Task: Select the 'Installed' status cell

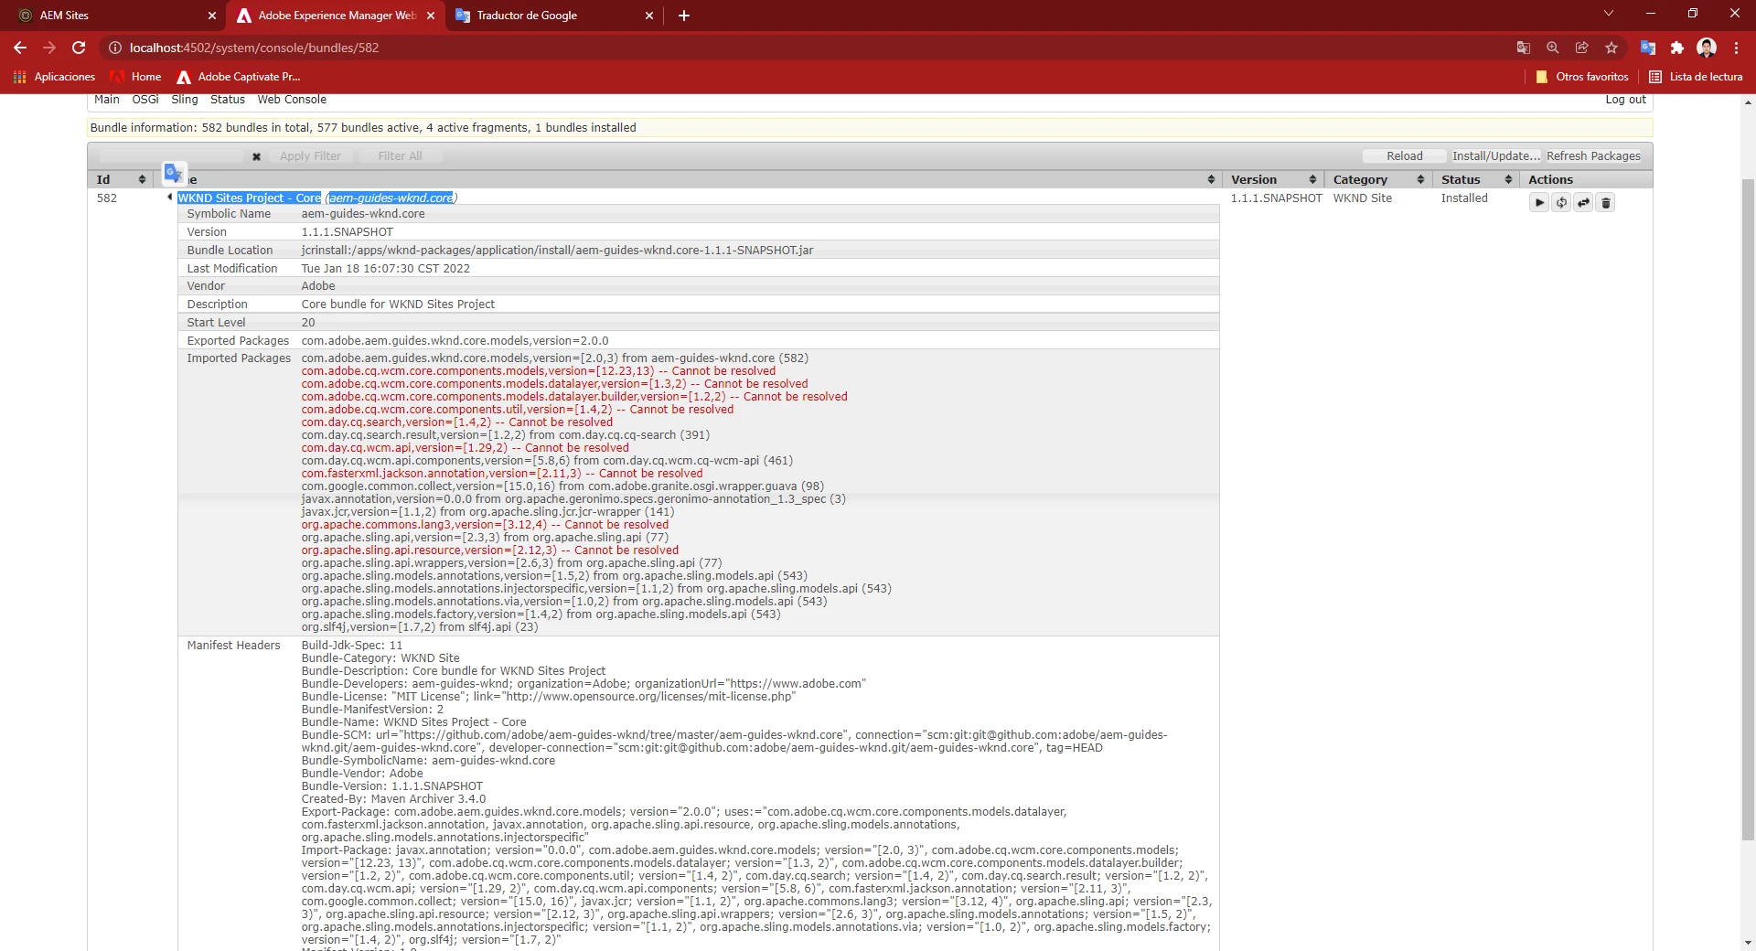Action: [1464, 198]
